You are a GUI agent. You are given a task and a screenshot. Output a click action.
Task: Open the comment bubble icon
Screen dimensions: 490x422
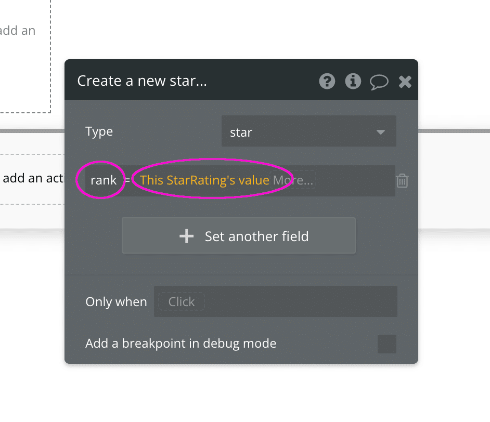379,82
